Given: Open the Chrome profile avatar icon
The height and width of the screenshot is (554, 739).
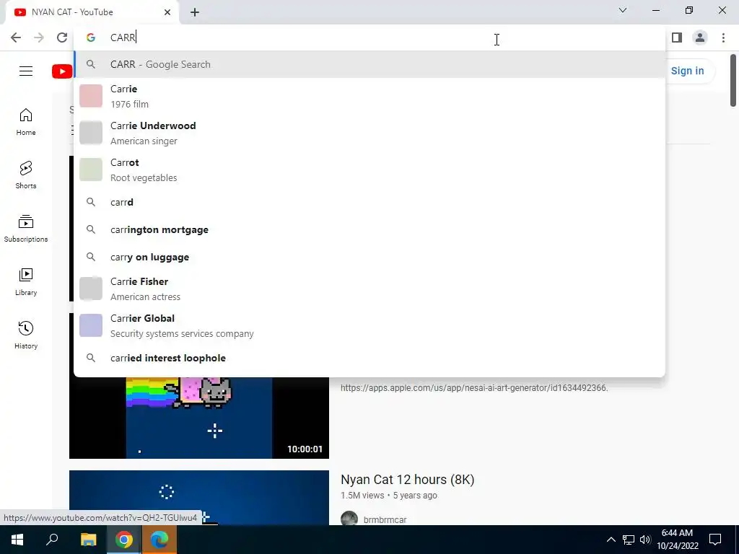Looking at the screenshot, I should coord(700,38).
